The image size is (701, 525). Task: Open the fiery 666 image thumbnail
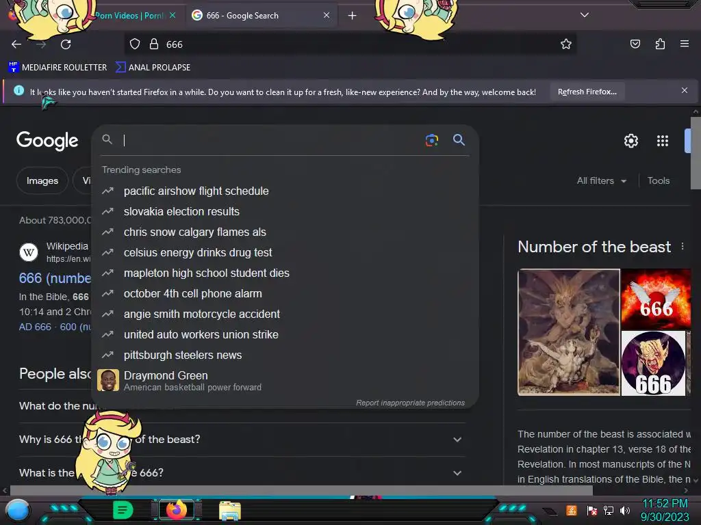(x=656, y=299)
